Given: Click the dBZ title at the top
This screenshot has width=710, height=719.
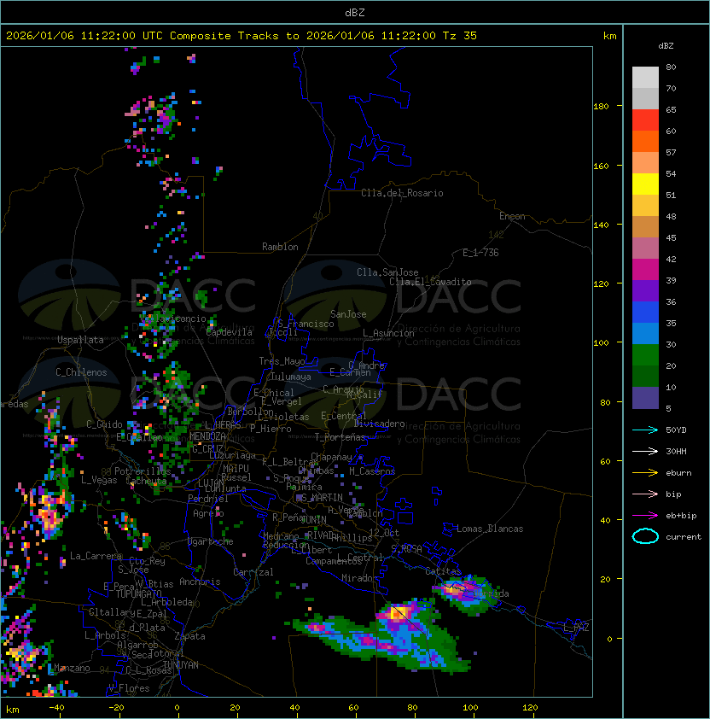Looking at the screenshot, I should (355, 12).
